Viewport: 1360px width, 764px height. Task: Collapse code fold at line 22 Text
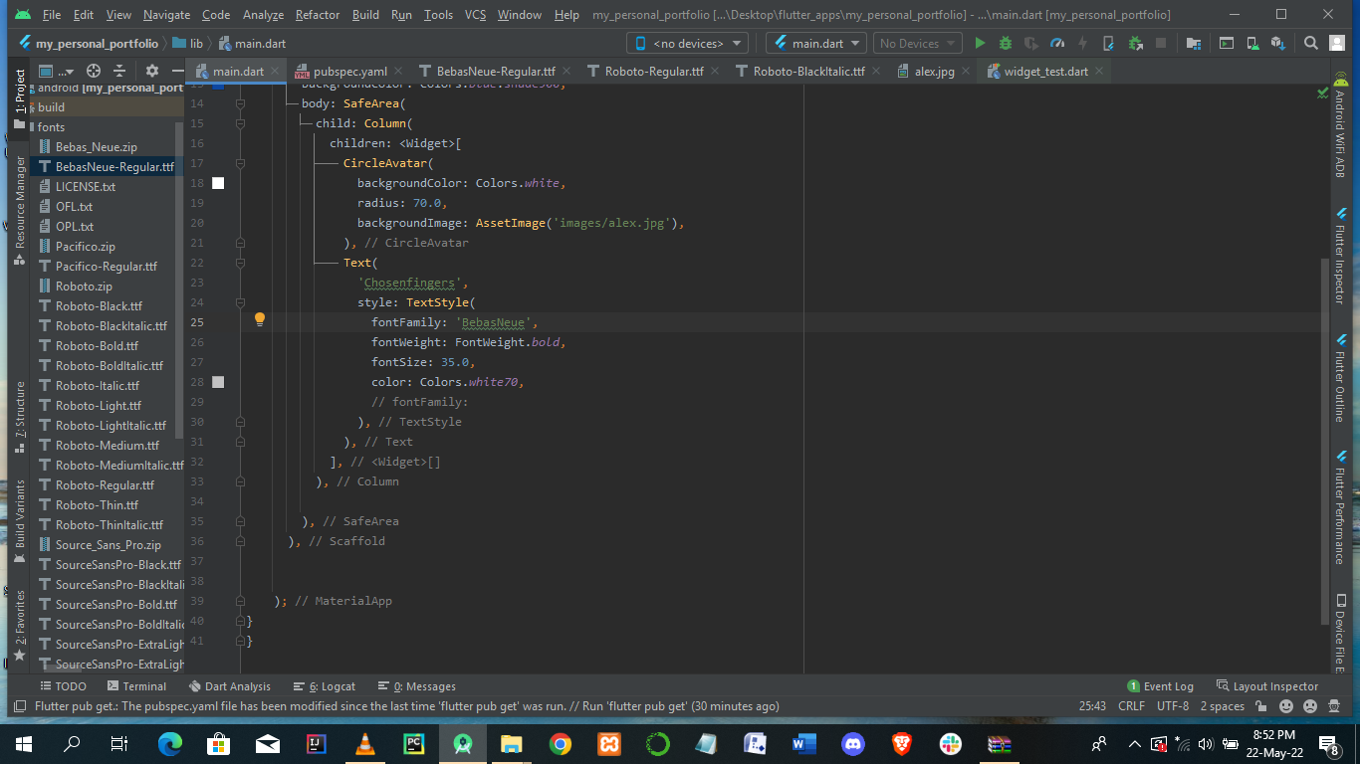click(x=240, y=263)
